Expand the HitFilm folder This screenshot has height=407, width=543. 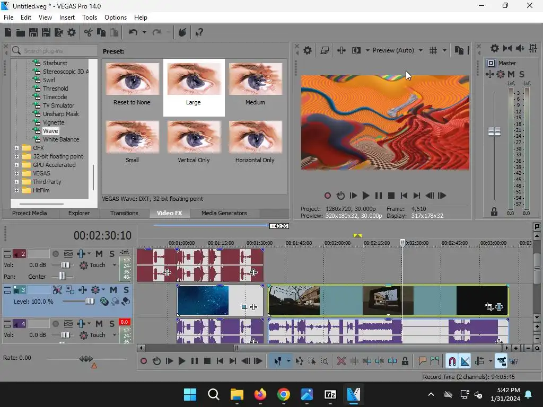tap(16, 190)
